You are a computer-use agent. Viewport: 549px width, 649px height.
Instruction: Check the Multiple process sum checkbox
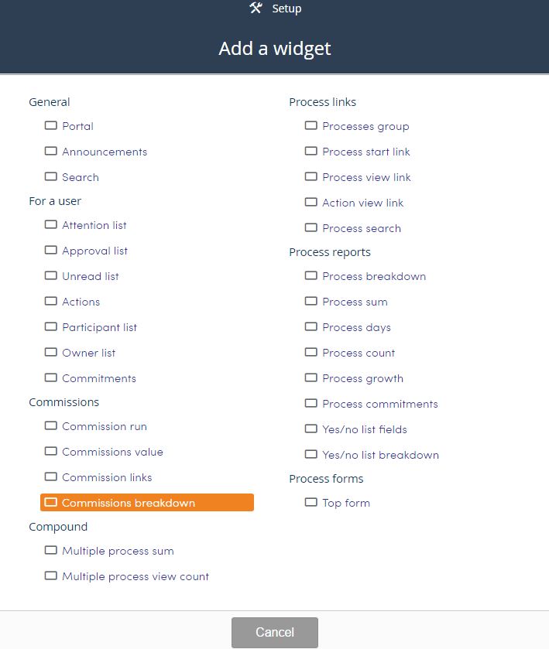pos(51,550)
